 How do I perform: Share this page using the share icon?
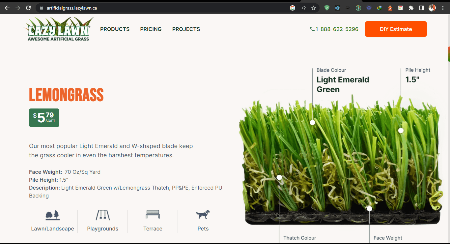(303, 8)
